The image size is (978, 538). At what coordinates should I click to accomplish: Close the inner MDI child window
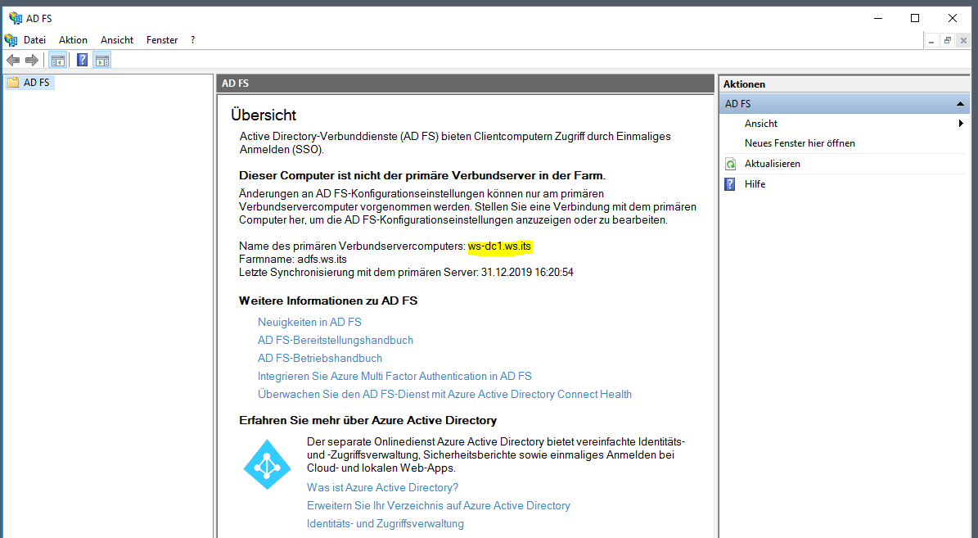[x=963, y=41]
